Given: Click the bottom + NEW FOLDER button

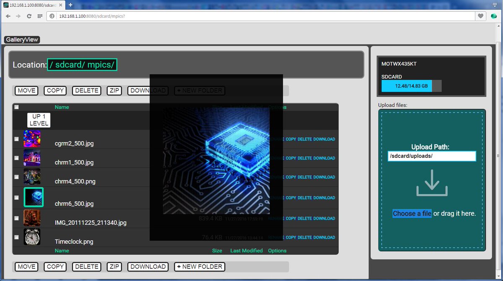Looking at the screenshot, I should click(x=200, y=267).
